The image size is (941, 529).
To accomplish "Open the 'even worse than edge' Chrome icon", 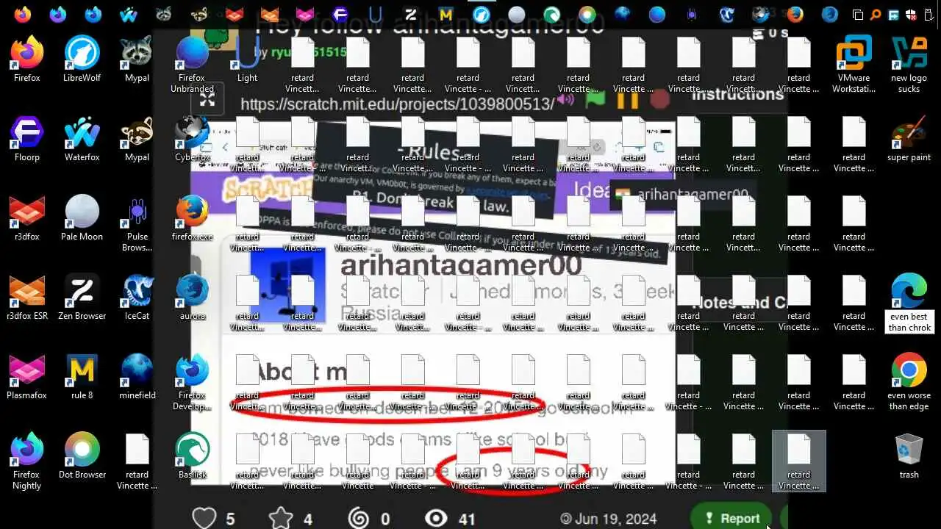I will [x=909, y=381].
